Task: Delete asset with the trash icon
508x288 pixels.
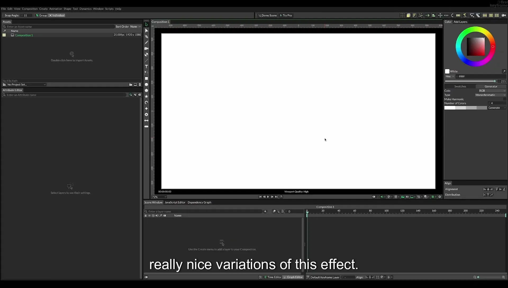Action: [x=140, y=85]
